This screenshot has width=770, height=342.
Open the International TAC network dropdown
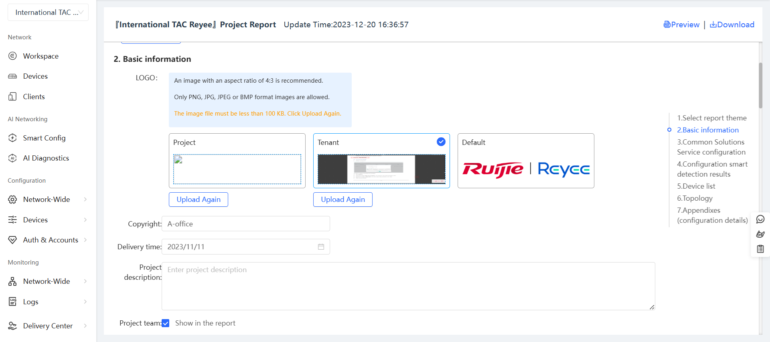(x=48, y=12)
